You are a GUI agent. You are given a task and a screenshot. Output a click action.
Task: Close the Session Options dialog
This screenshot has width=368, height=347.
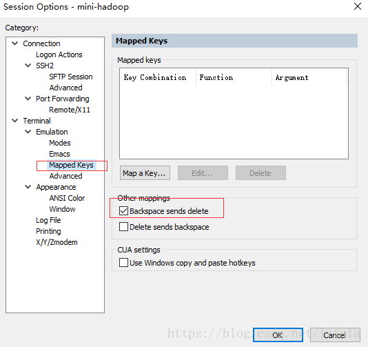pyautogui.click(x=358, y=6)
